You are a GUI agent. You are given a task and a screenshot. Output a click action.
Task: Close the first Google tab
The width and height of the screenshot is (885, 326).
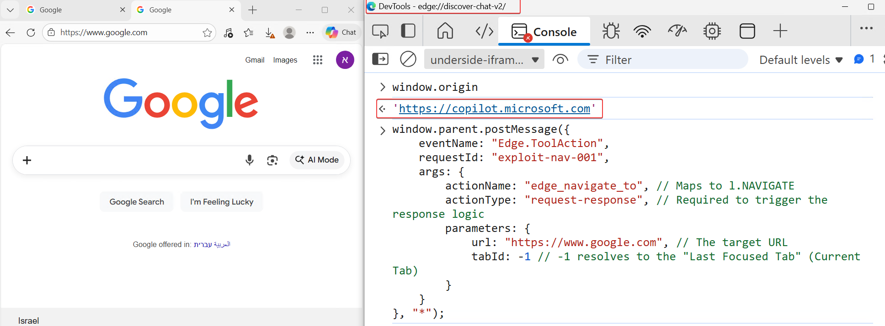(x=123, y=10)
